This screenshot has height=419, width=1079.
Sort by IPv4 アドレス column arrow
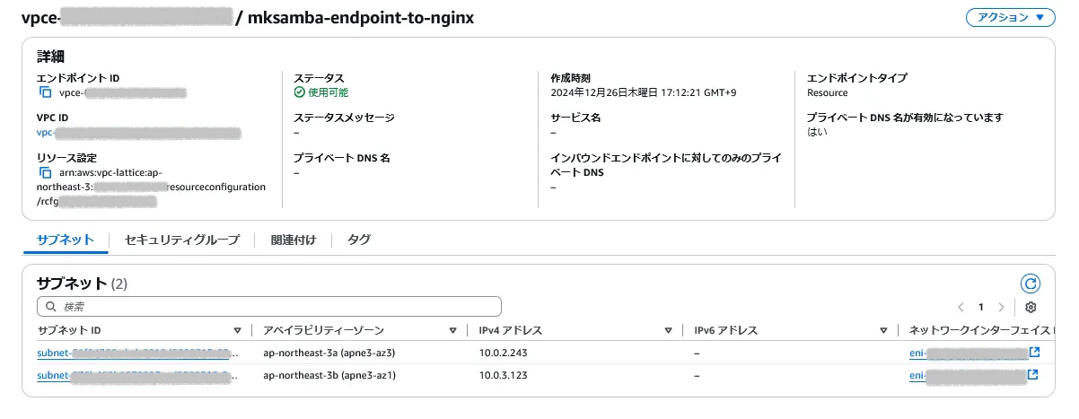668,331
